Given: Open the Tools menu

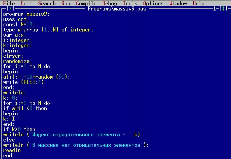Looking at the screenshot, I should pyautogui.click(x=130, y=3).
